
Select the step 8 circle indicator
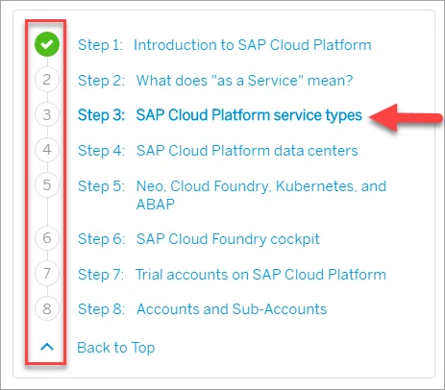click(x=47, y=308)
